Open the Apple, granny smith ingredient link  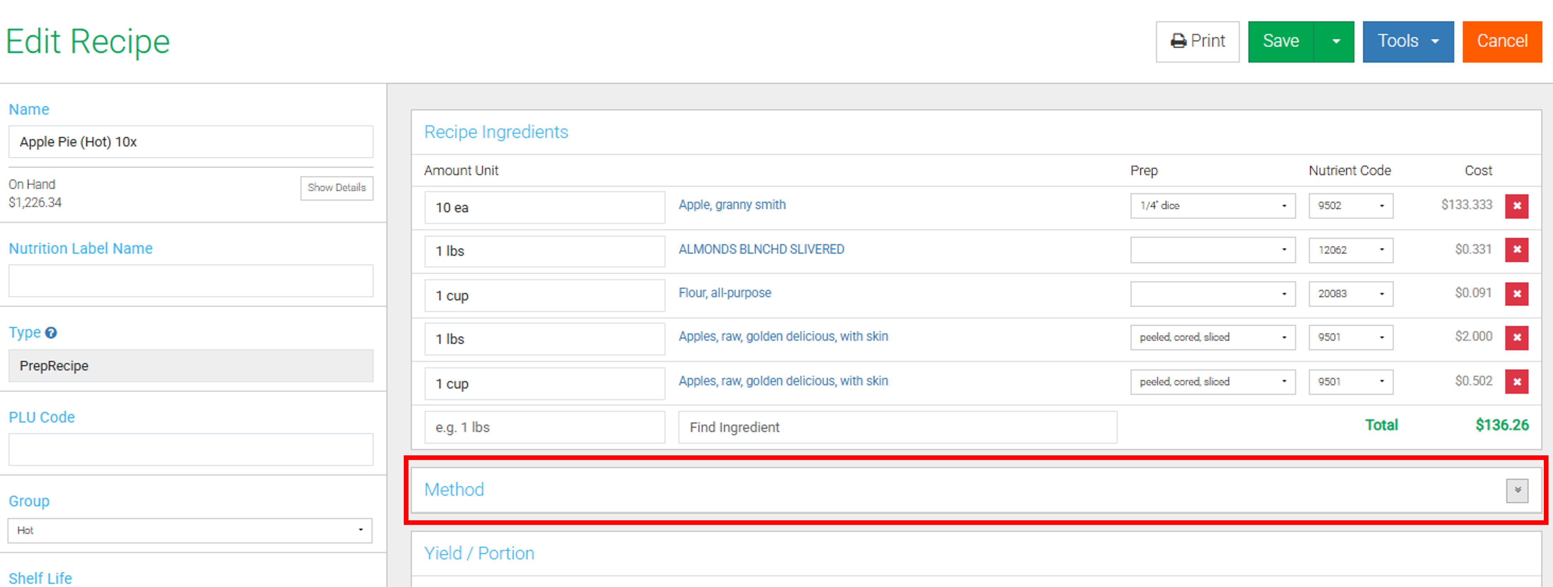pyautogui.click(x=732, y=205)
